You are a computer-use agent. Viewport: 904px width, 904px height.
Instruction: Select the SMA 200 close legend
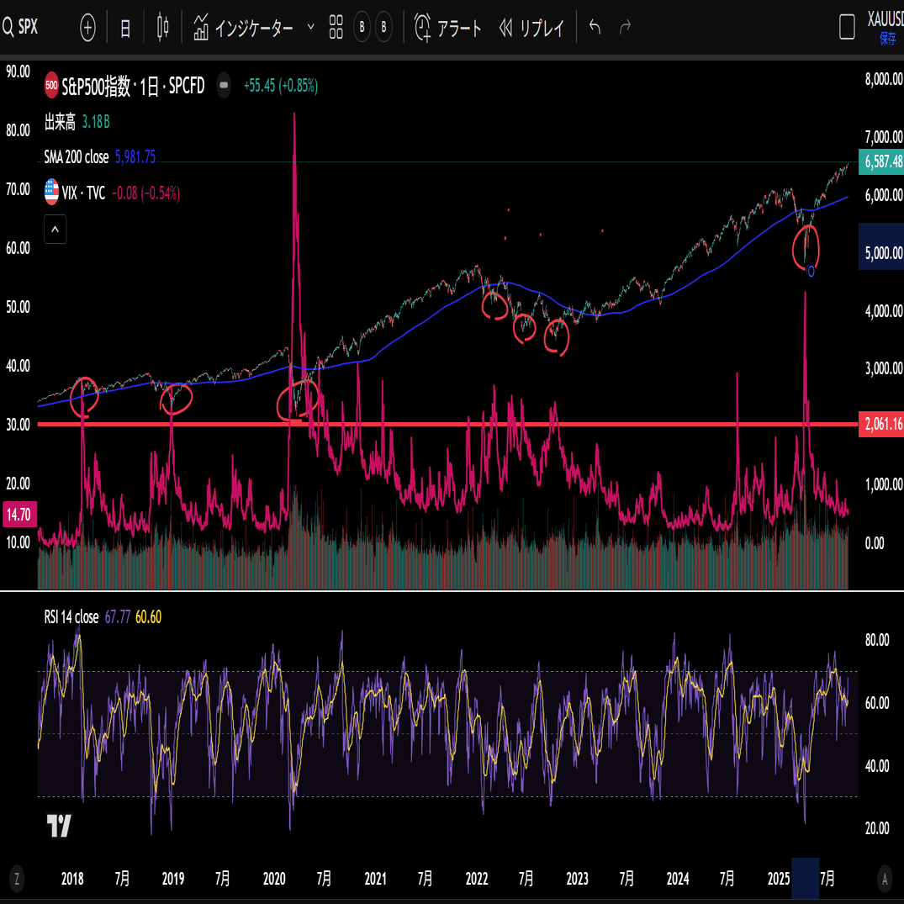click(x=77, y=156)
